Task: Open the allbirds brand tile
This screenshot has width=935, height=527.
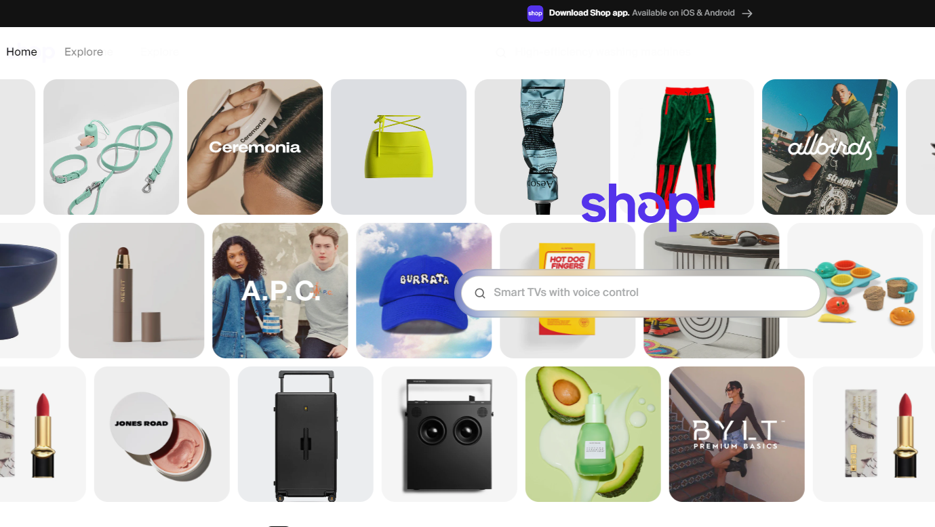Action: pos(830,147)
